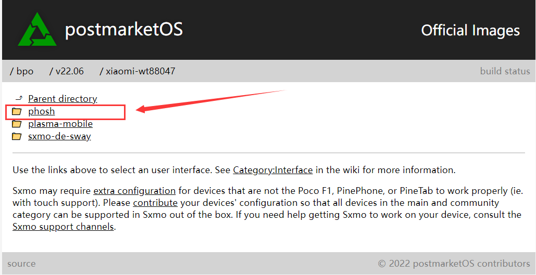Open the phosh folder link
Viewport: 536px width, 275px height.
coord(41,111)
